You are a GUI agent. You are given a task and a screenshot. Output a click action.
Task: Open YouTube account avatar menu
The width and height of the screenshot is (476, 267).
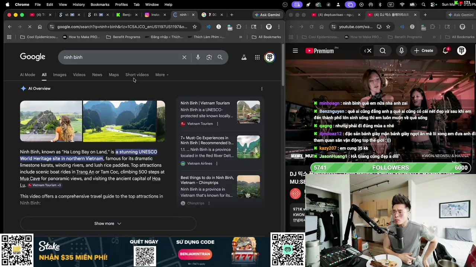tap(461, 51)
